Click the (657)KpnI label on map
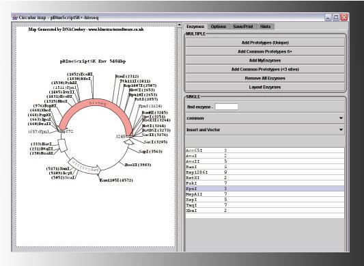Image resolution: width=364 pixels, height=266 pixels. click(39, 131)
